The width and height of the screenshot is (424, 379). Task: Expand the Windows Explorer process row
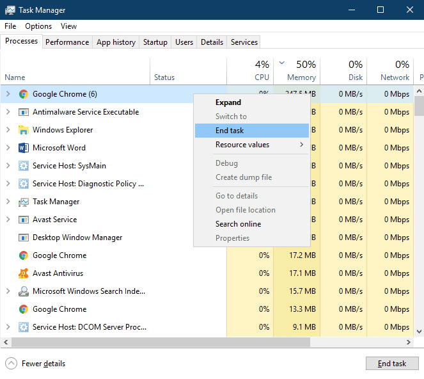click(x=8, y=130)
